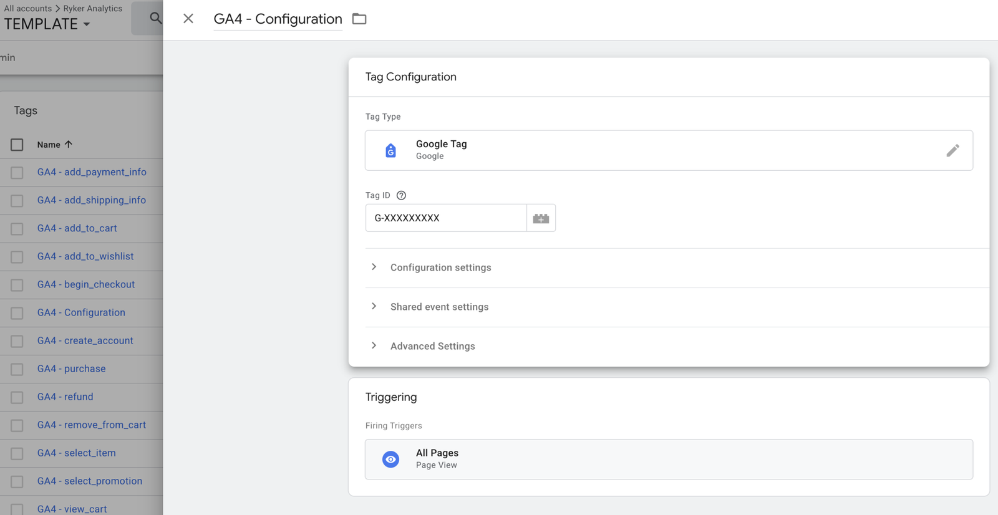
Task: Open the GA4 - purchase tag
Action: click(71, 368)
